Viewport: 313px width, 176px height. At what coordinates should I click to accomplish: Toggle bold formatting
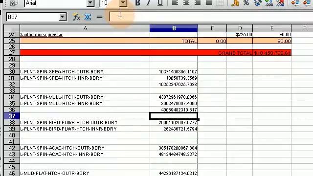pyautogui.click(x=137, y=3)
